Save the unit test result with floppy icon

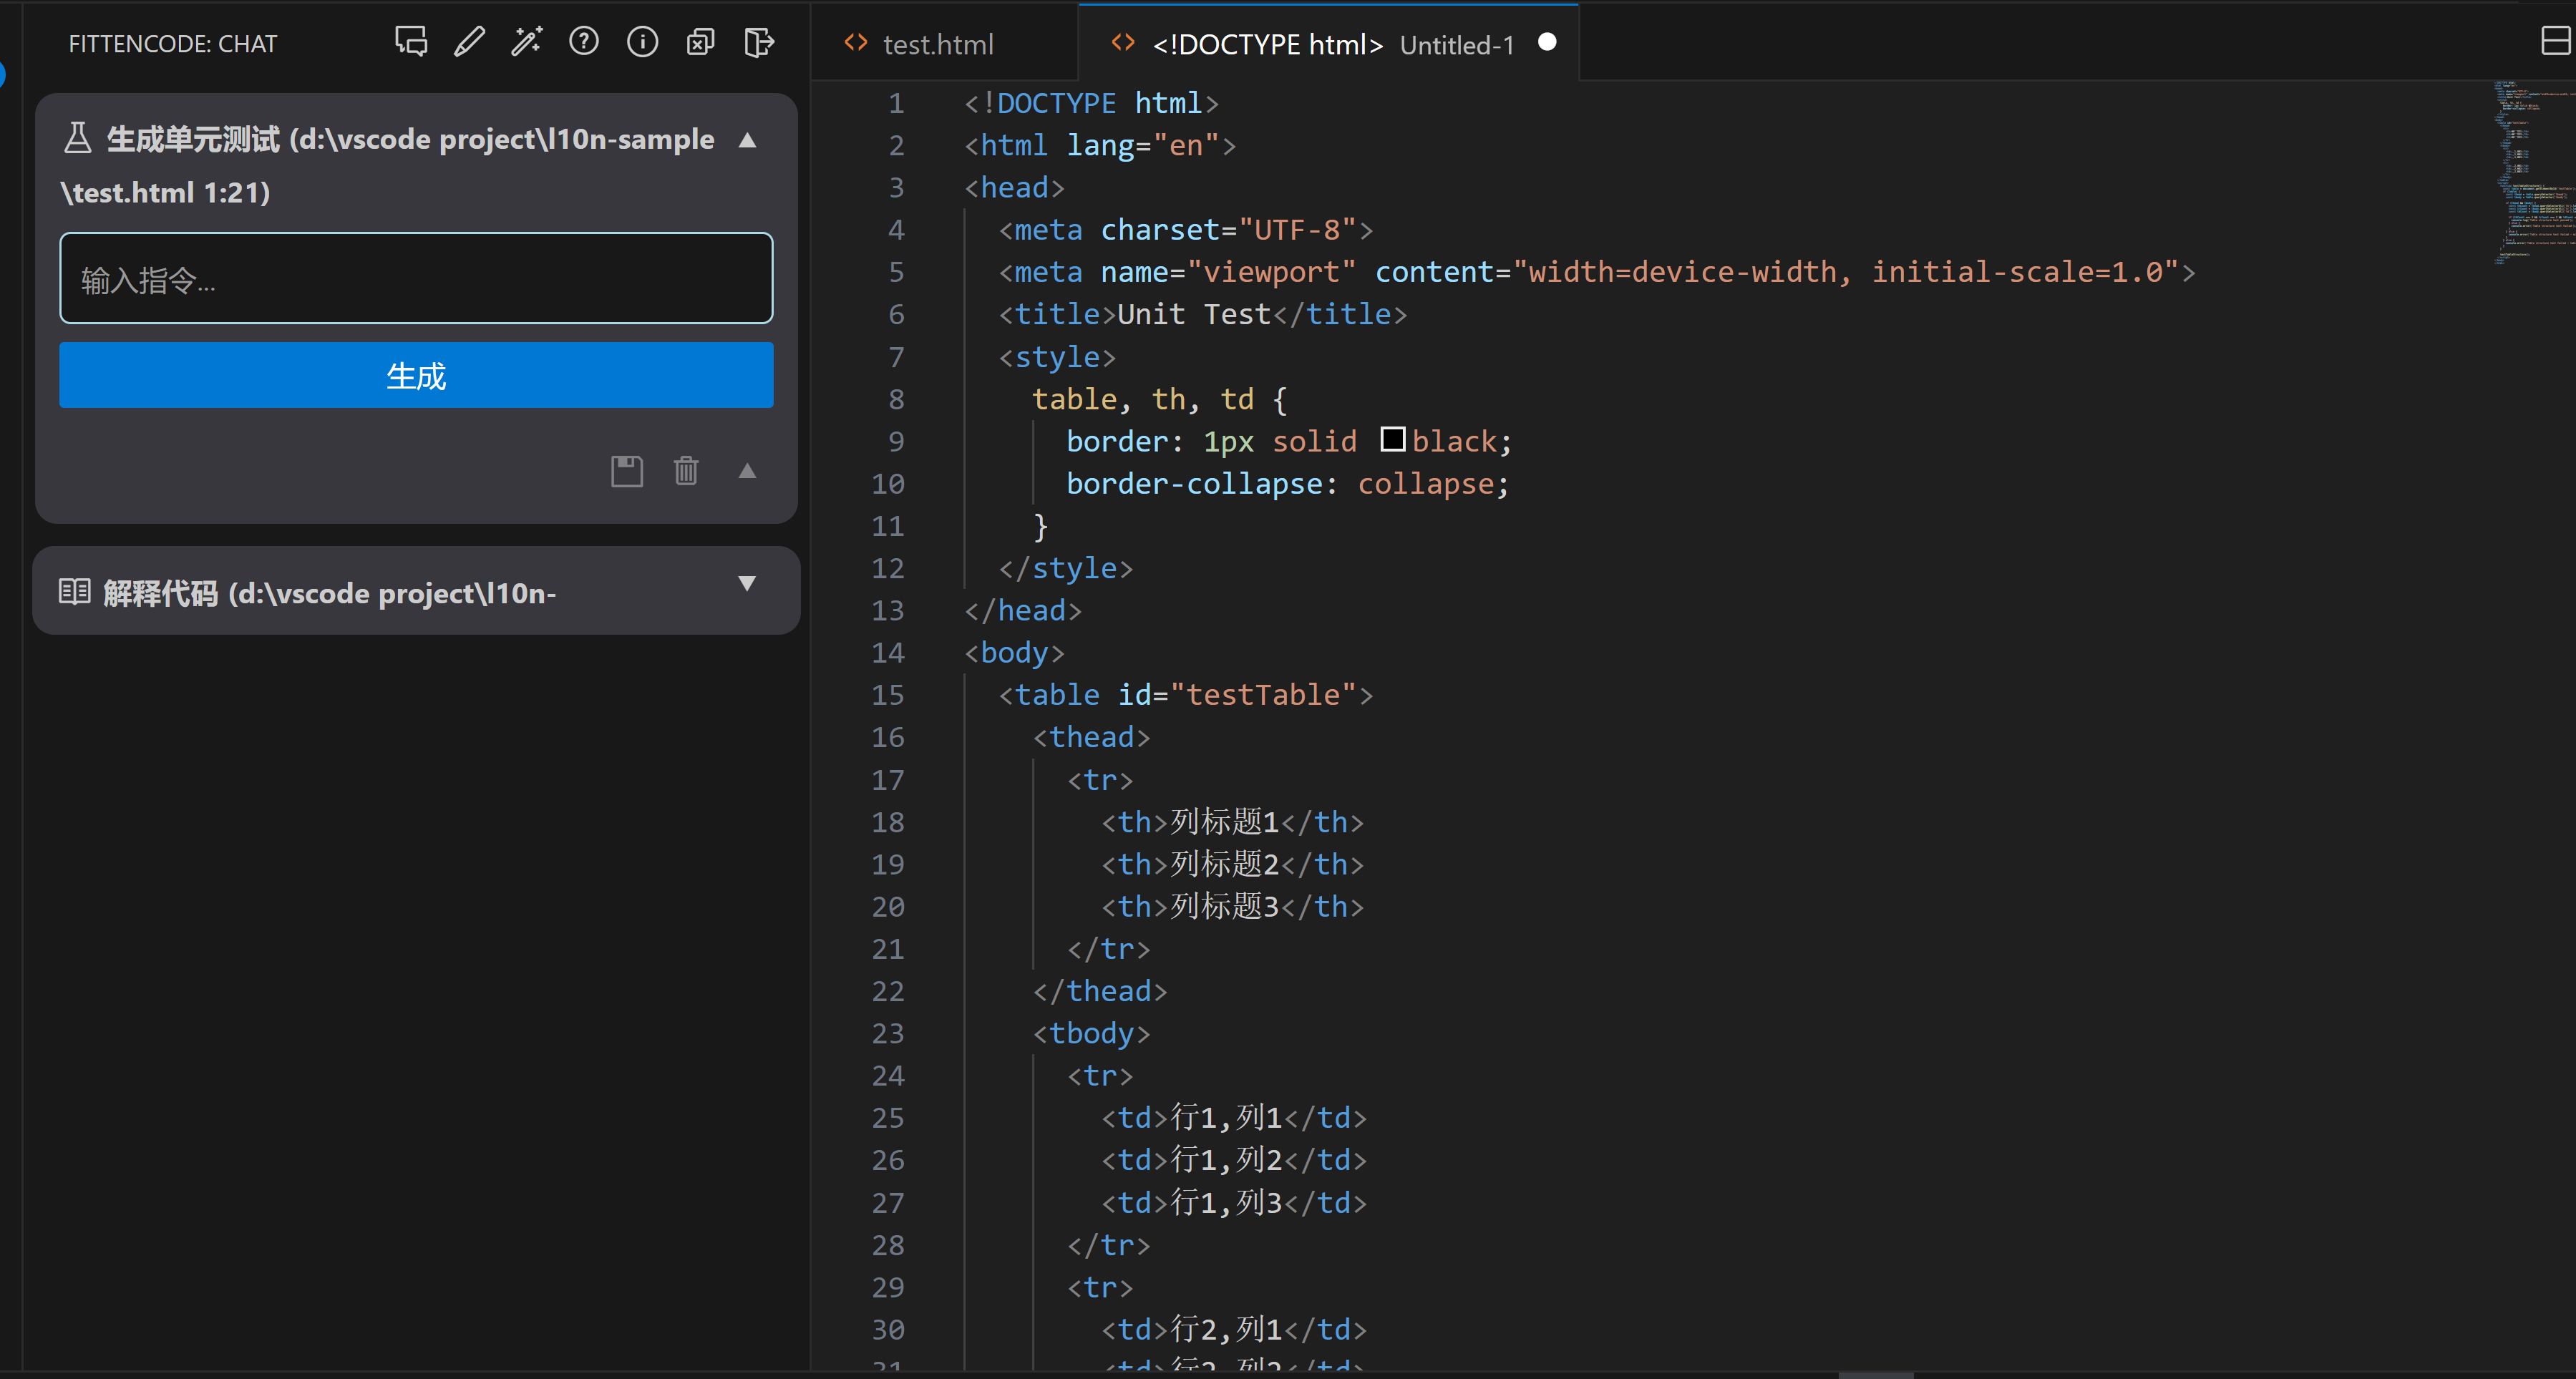(626, 470)
